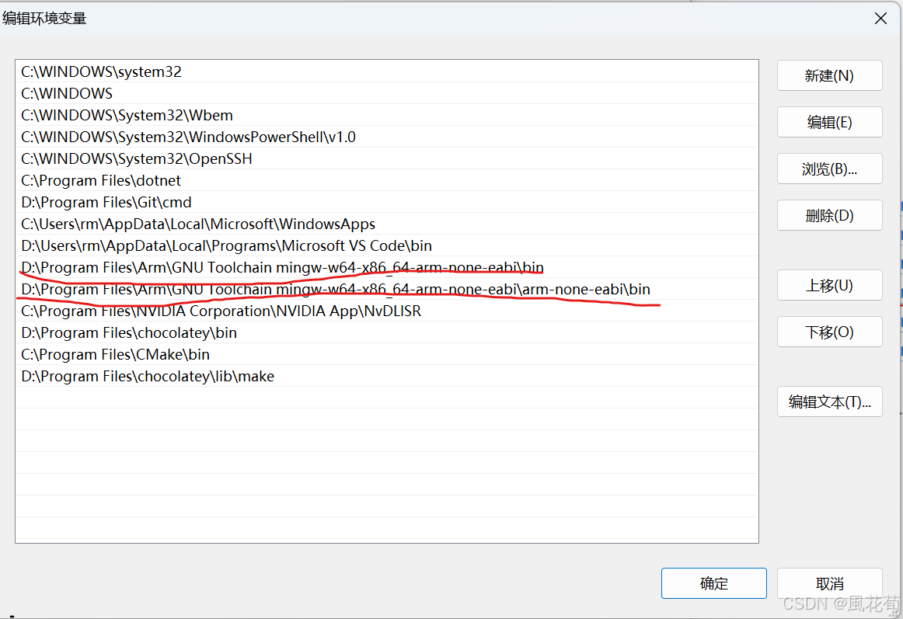Select the C:\Program Files\CMake\bin entry
903x619 pixels.
pos(115,354)
